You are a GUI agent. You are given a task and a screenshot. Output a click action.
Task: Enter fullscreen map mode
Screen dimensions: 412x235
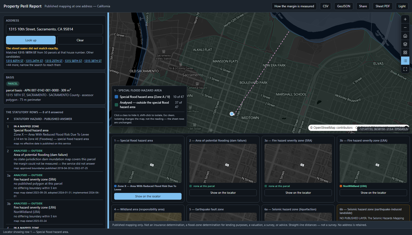pyautogui.click(x=405, y=69)
